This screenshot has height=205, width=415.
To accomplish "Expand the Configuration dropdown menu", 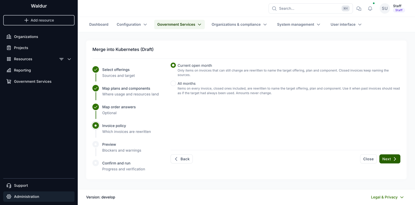I will 132,25.
